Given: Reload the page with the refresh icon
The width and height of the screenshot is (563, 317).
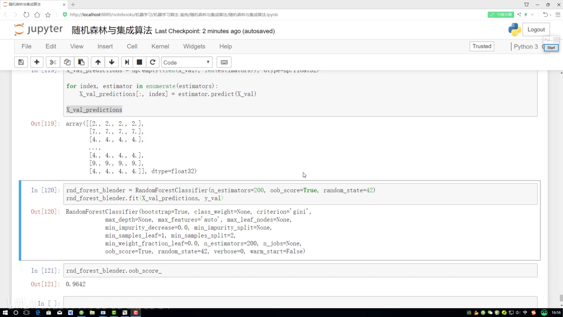Looking at the screenshot, I should [26, 15].
